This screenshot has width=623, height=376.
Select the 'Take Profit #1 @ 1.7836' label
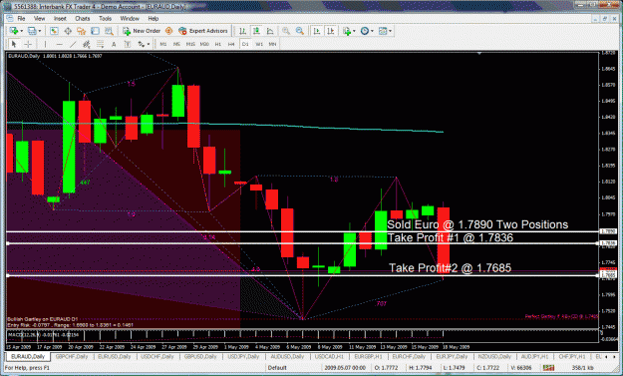pos(451,237)
